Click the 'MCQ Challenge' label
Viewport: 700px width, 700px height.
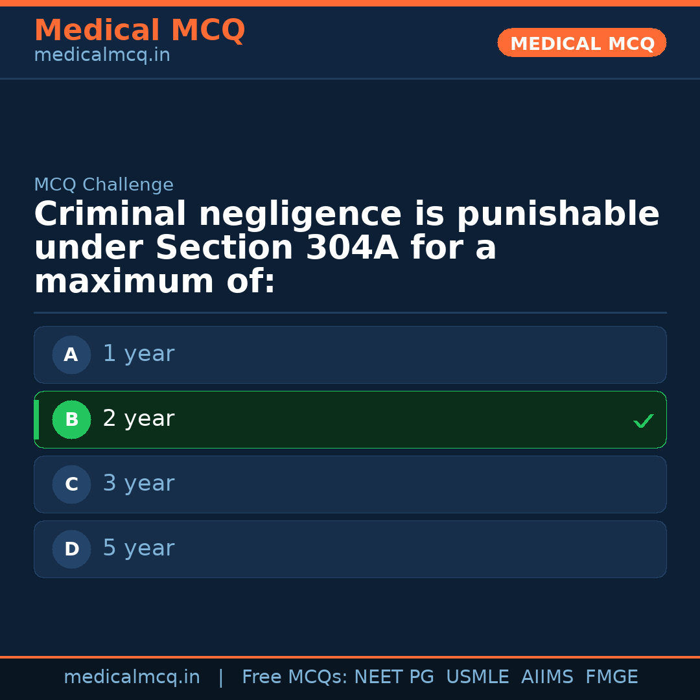coord(104,185)
